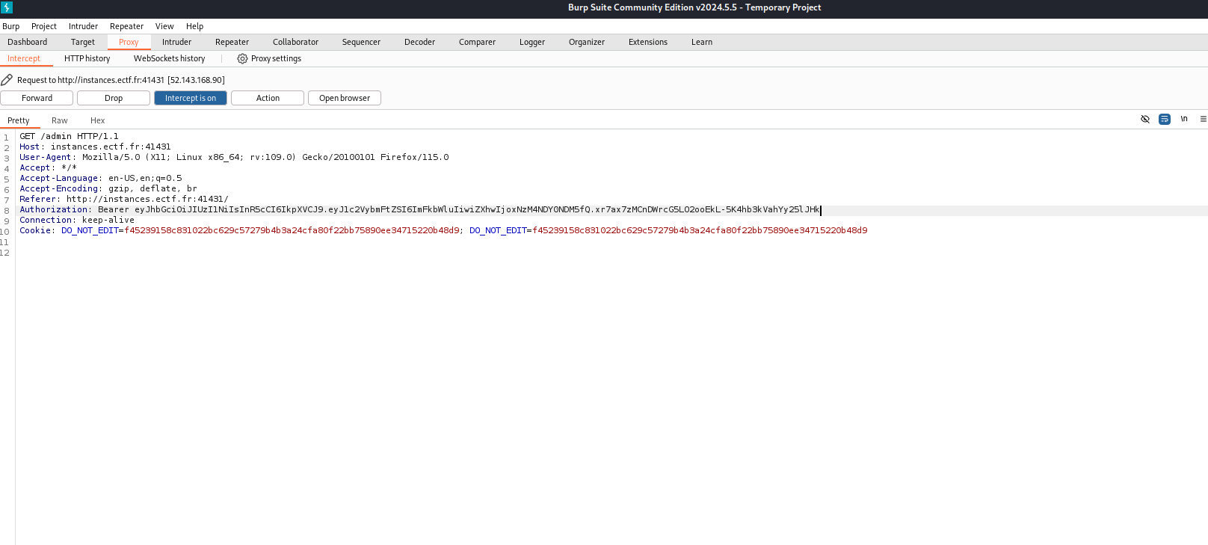Screen dimensions: 1208x545
Task: Click the Authorization Bearer token value
Action: 477,209
